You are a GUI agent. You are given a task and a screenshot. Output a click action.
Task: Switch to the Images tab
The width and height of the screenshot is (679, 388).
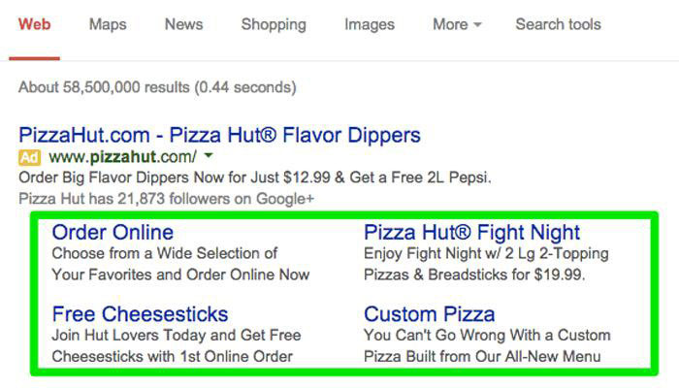coord(370,24)
